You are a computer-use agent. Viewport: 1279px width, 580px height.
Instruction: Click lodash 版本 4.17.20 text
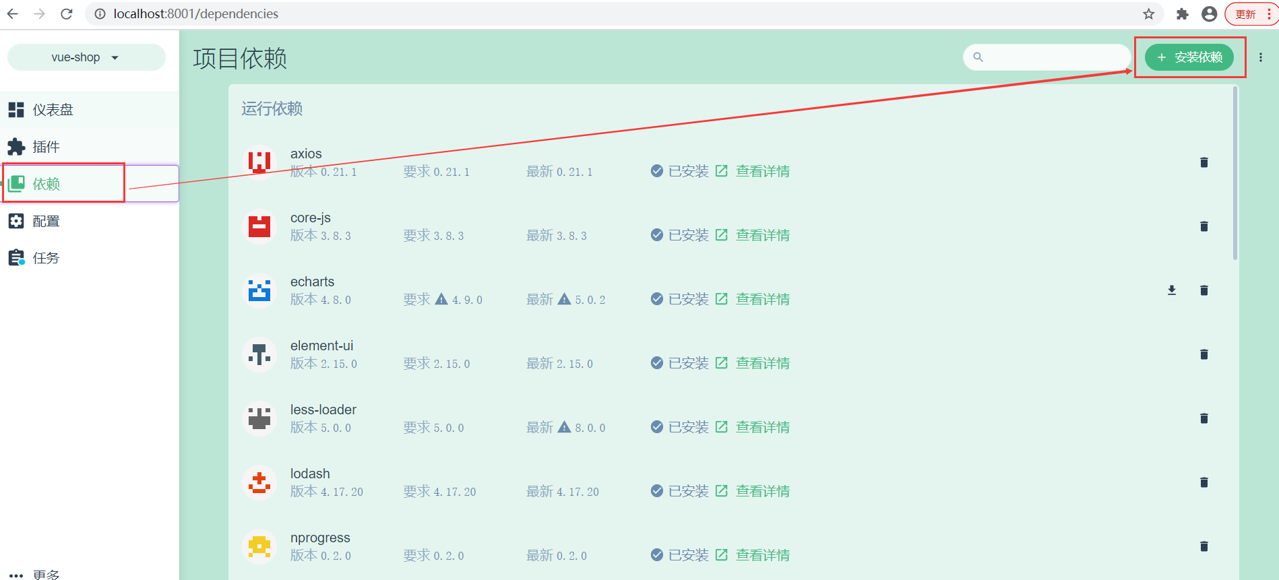[x=327, y=491]
